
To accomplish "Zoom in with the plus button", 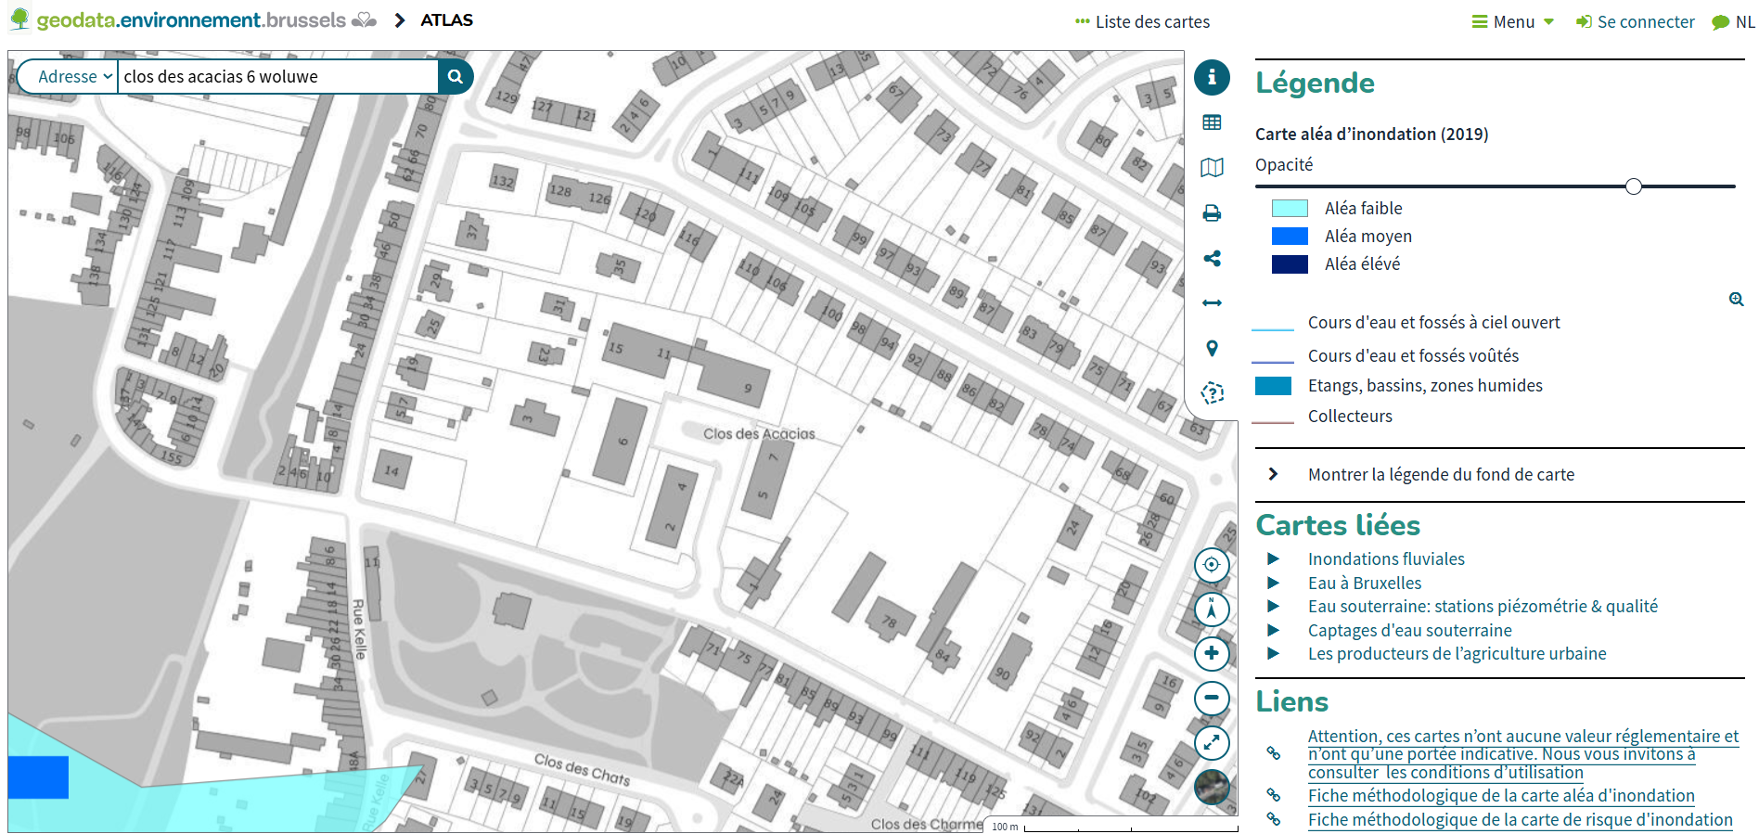I will point(1212,653).
